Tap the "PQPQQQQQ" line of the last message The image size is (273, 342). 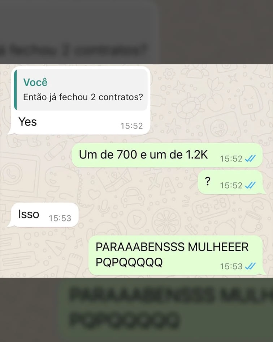click(129, 262)
